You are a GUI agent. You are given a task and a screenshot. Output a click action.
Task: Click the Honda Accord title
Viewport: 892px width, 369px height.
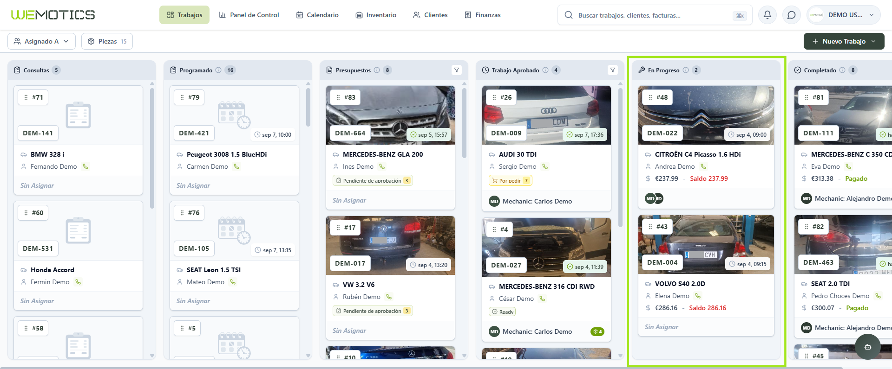coord(52,270)
